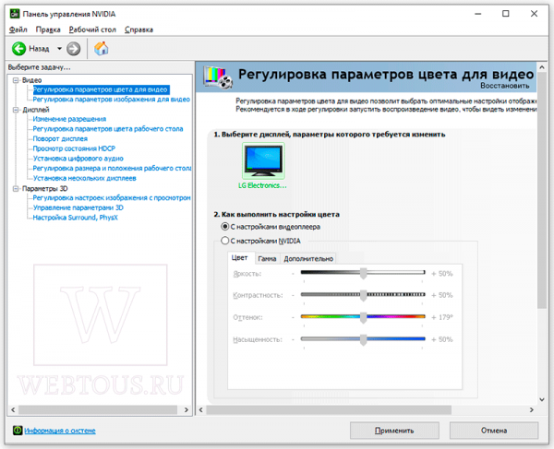This screenshot has width=554, height=449.
Task: Click the grey Forward arrow icon
Action: pyautogui.click(x=74, y=49)
